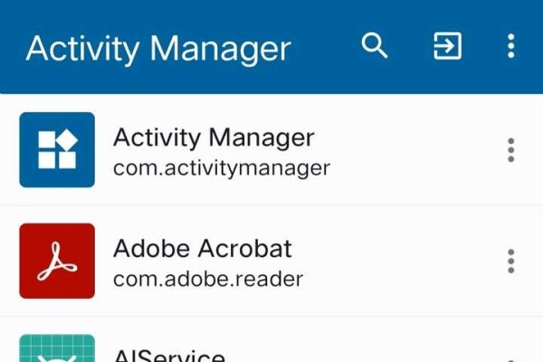This screenshot has width=543, height=362.
Task: Tap the Activity Manager header title
Action: point(158,47)
